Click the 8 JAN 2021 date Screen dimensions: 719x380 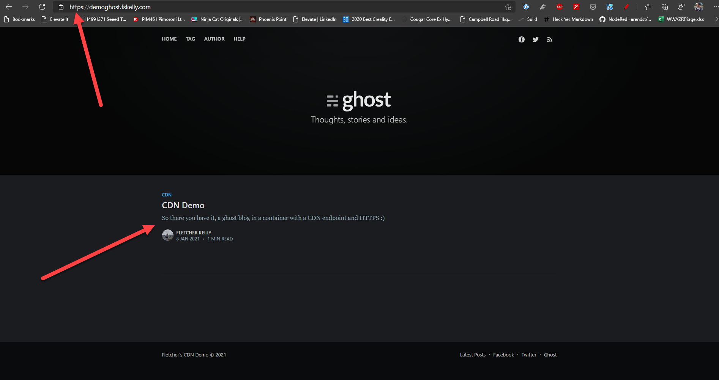pyautogui.click(x=188, y=239)
